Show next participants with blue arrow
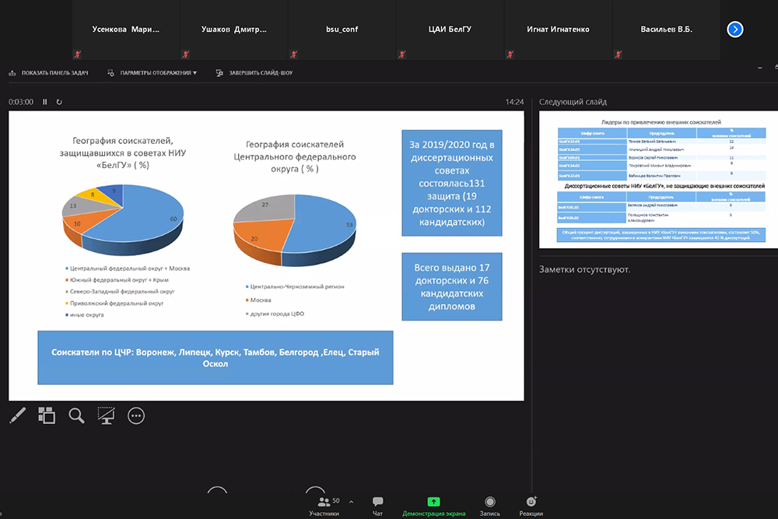The height and width of the screenshot is (519, 778). coord(735,30)
